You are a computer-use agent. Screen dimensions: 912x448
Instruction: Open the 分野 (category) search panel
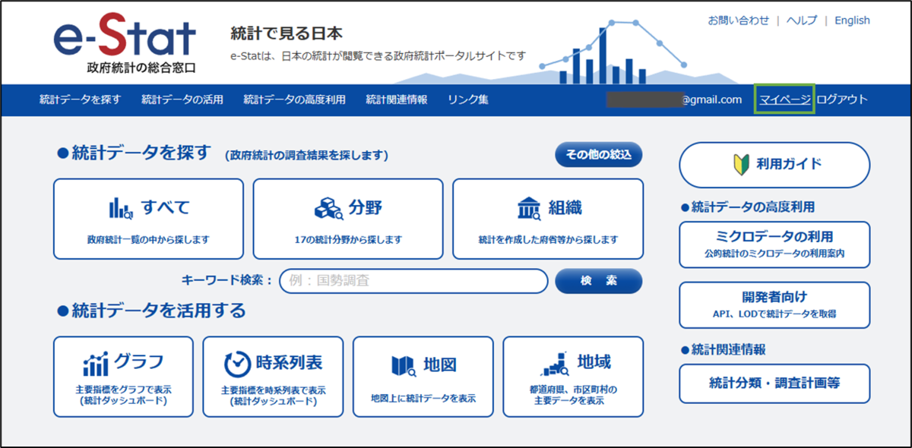(x=347, y=218)
